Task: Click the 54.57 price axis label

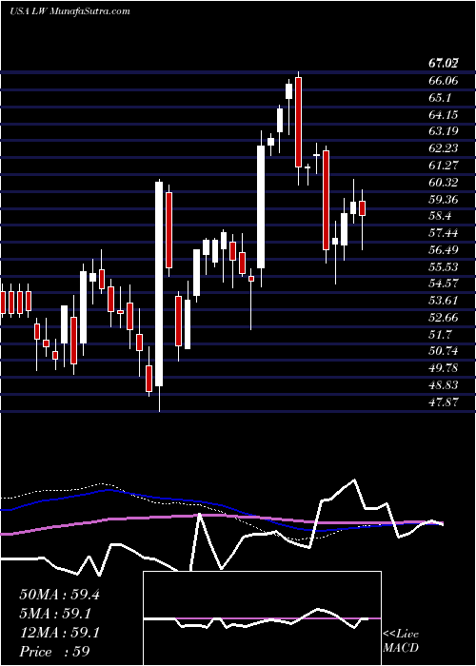Action: (x=444, y=284)
